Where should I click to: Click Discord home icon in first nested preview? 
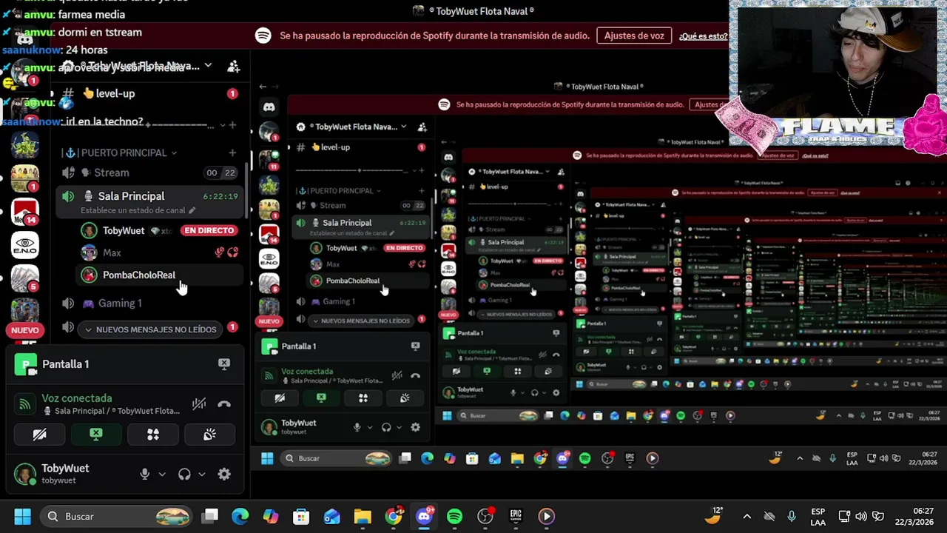[269, 107]
